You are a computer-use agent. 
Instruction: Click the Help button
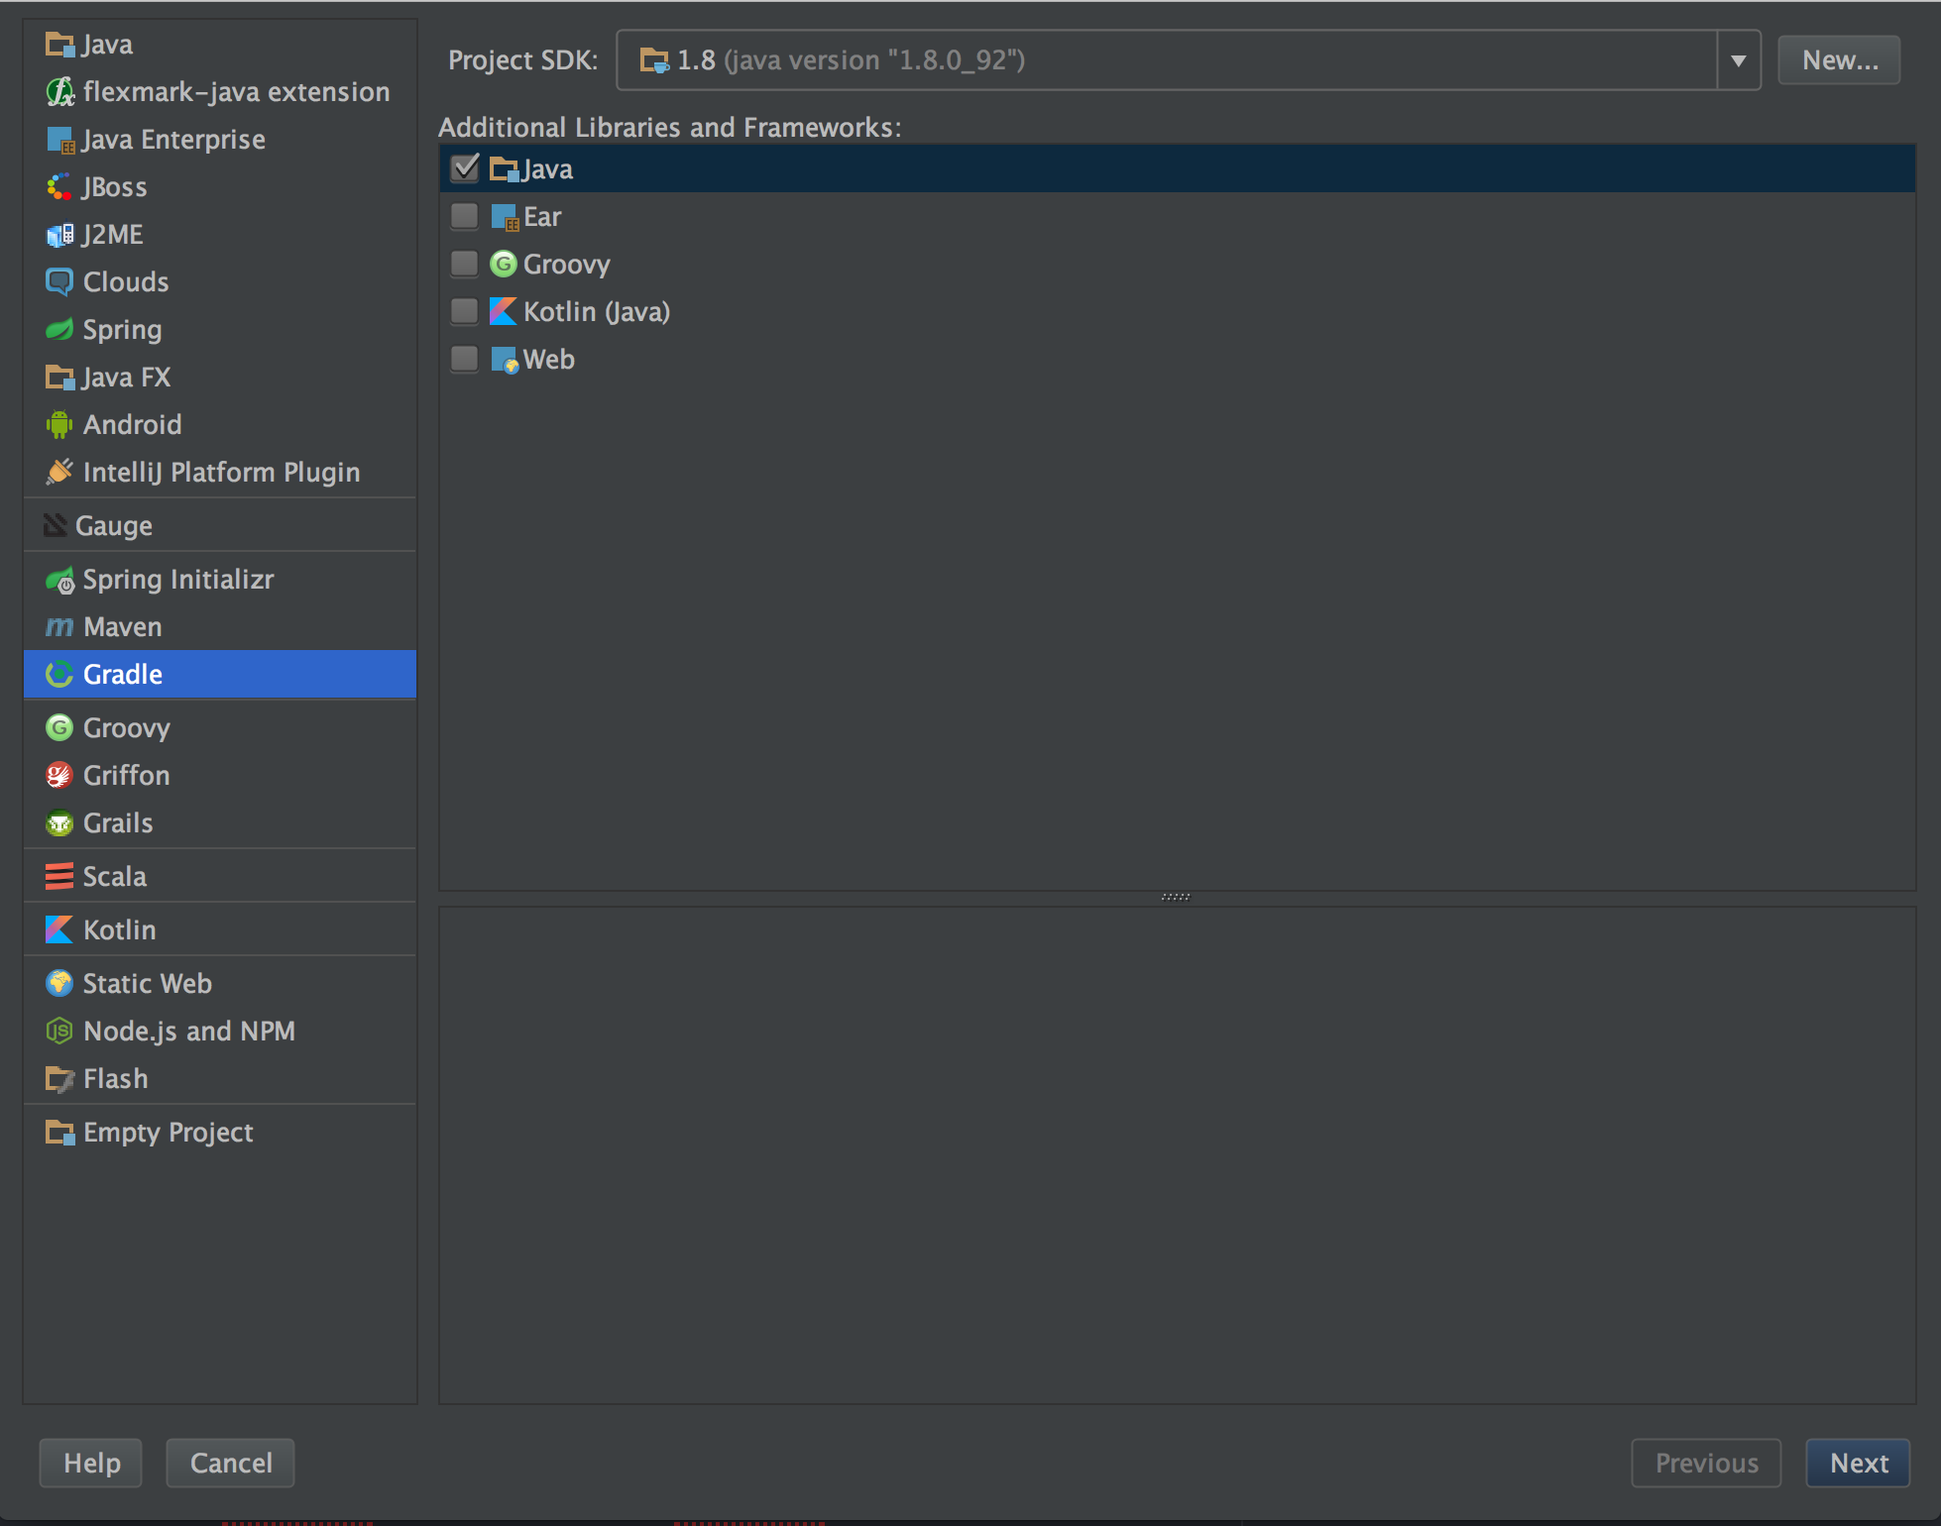91,1464
